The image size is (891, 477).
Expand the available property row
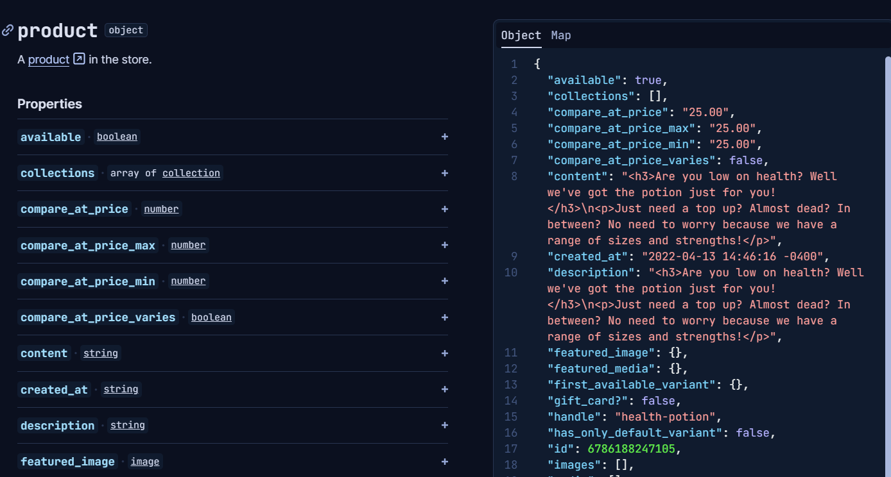444,137
